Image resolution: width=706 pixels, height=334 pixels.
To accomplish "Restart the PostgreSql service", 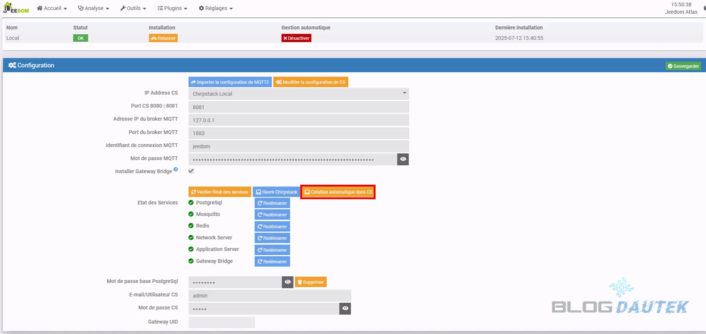I will (272, 203).
